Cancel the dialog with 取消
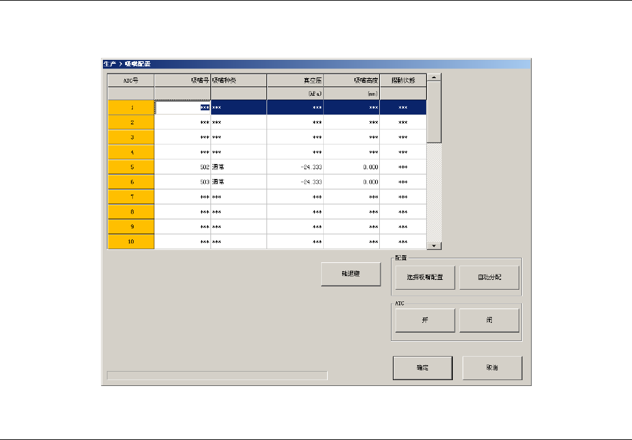Viewport: 632px width, 440px height. pos(492,368)
